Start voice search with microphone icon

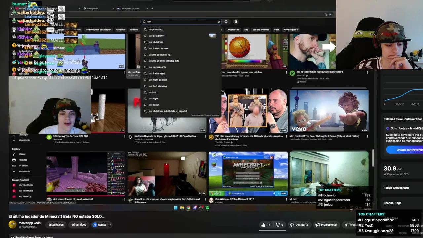236,22
